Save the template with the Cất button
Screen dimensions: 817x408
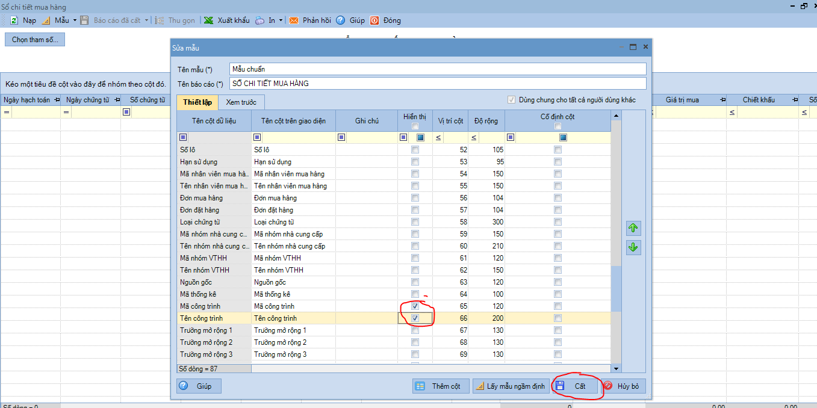[x=576, y=386]
